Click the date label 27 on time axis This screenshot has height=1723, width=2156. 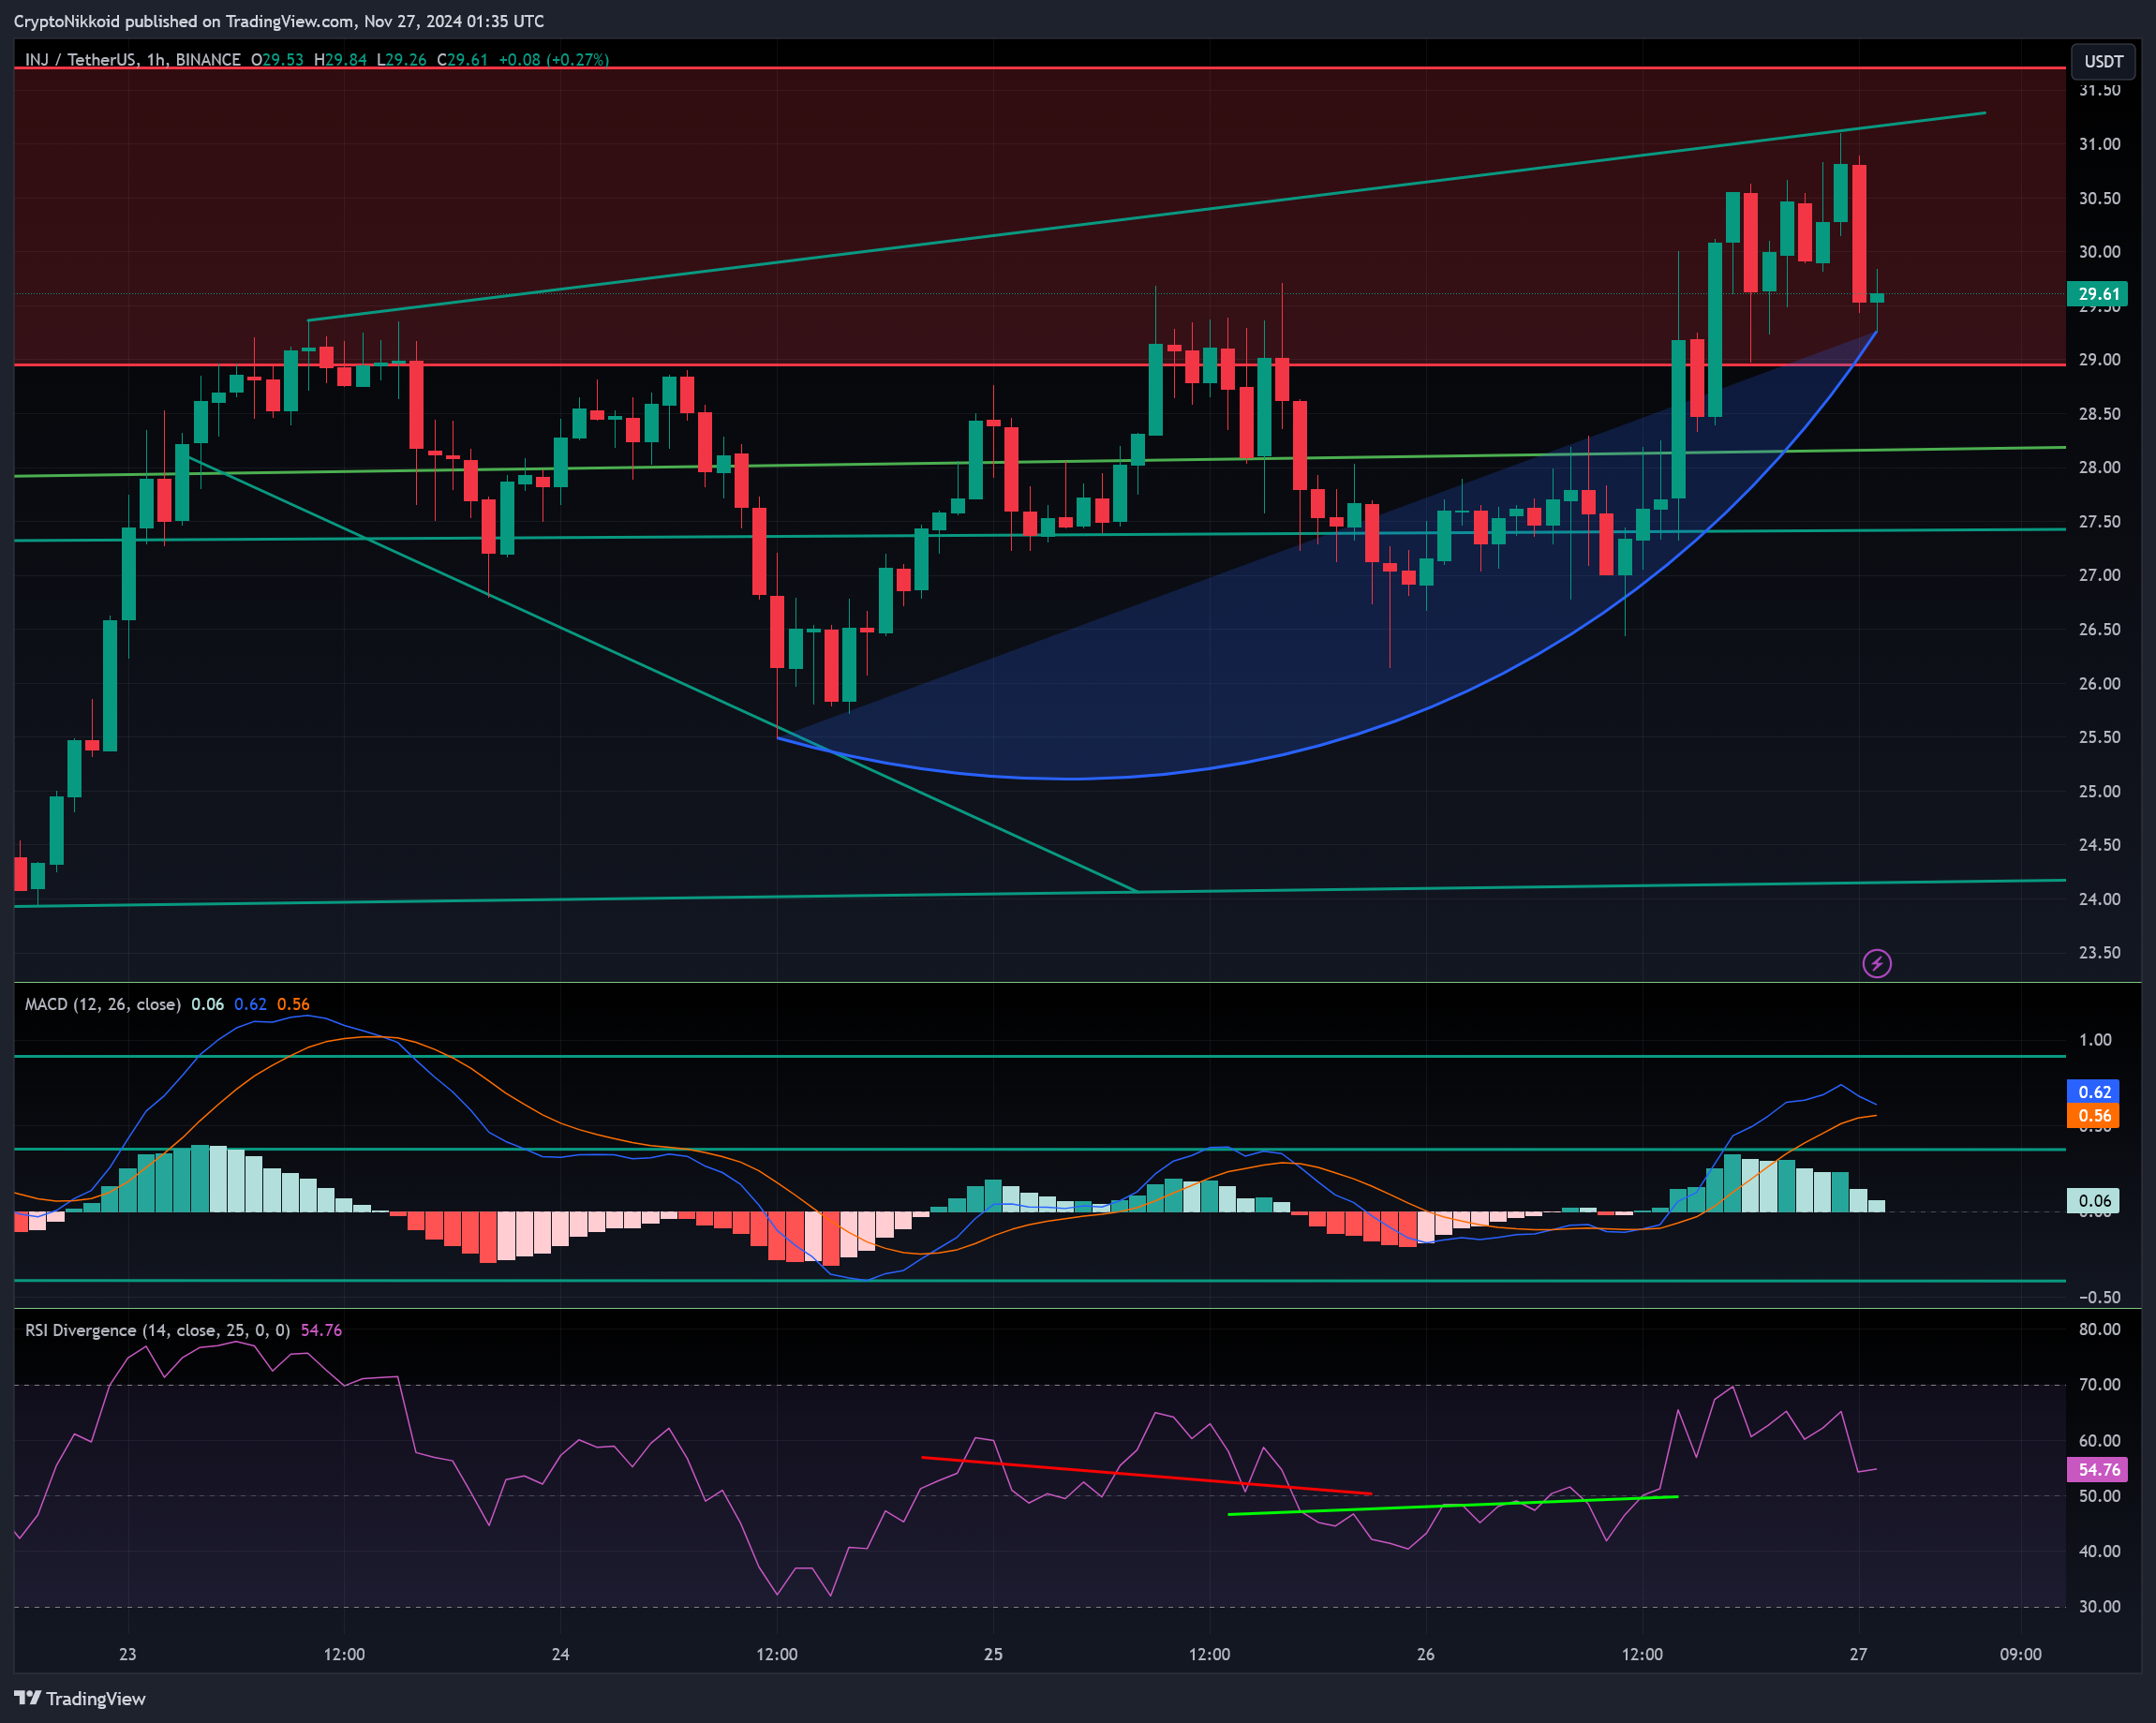1858,1653
